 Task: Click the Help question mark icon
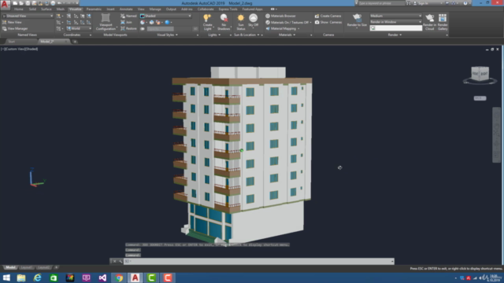click(465, 3)
